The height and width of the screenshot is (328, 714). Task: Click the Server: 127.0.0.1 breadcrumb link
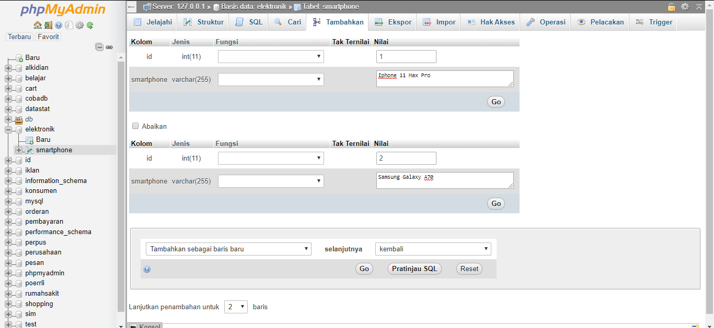178,7
